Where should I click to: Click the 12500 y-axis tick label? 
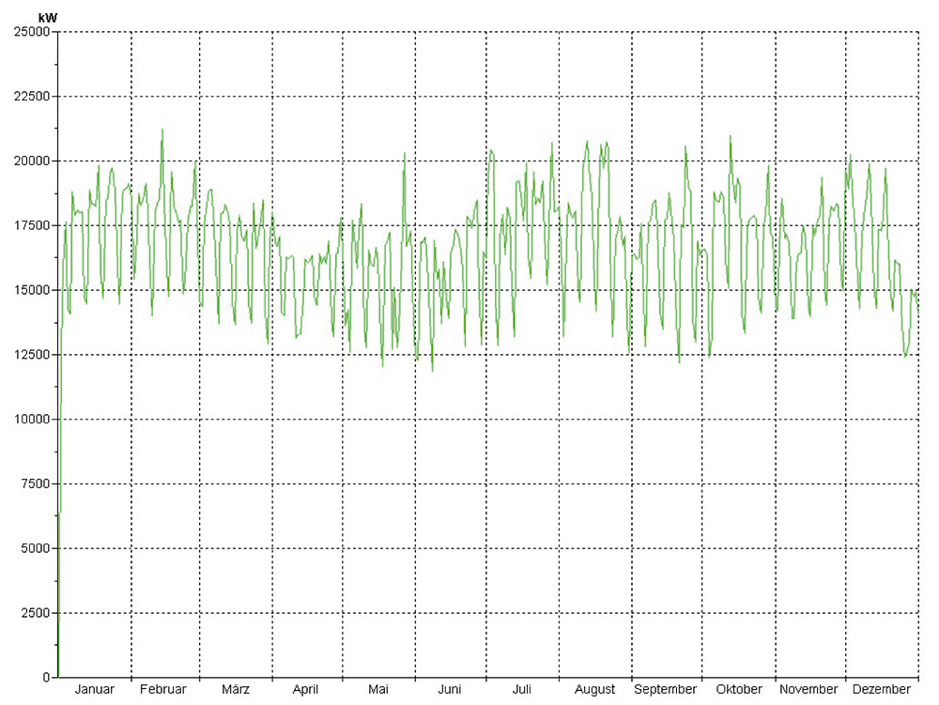pyautogui.click(x=32, y=355)
